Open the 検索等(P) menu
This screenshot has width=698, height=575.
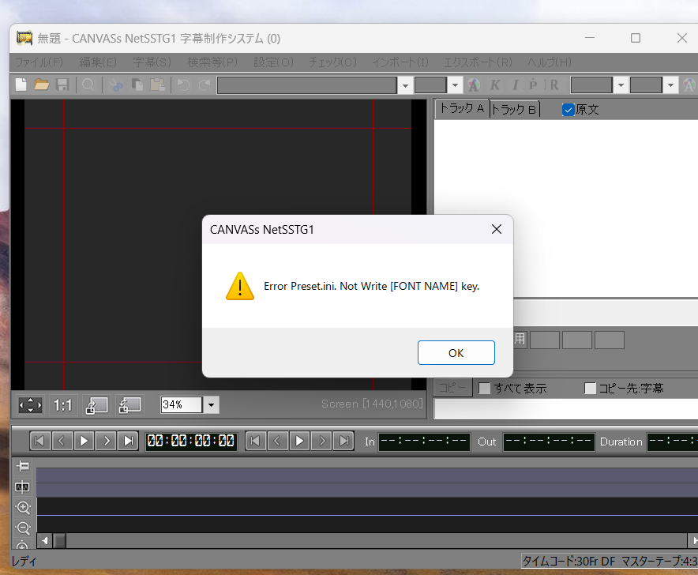coord(212,62)
